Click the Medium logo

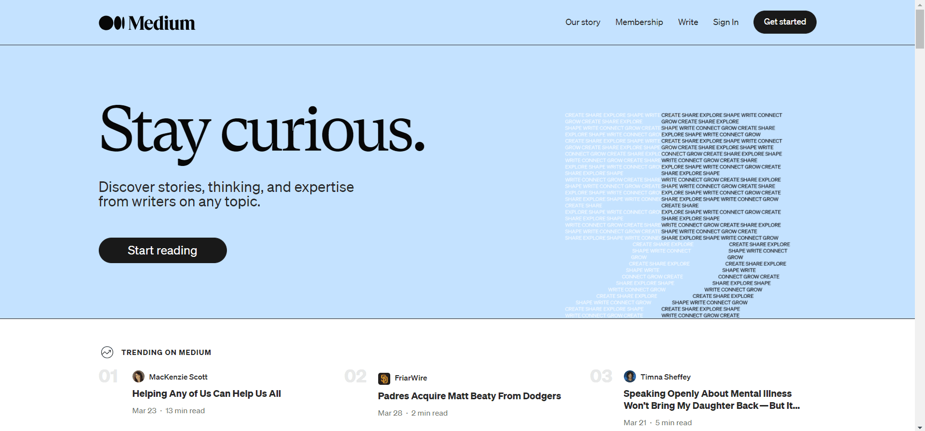(x=147, y=23)
